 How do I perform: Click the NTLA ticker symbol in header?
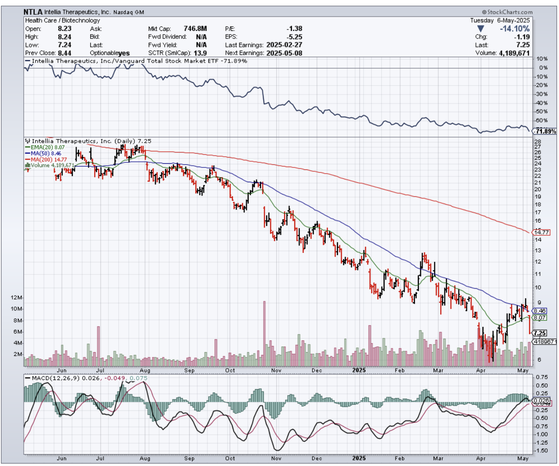[x=33, y=11]
